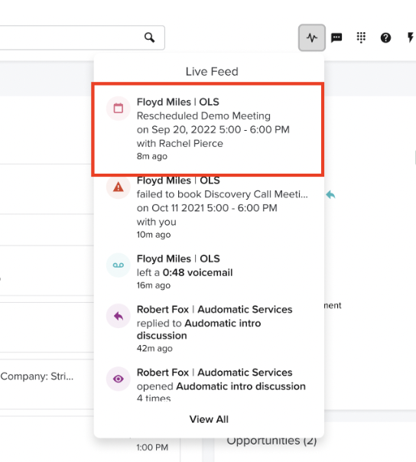Open Robert Fox replied entry name
This screenshot has width=416, height=462.
214,309
